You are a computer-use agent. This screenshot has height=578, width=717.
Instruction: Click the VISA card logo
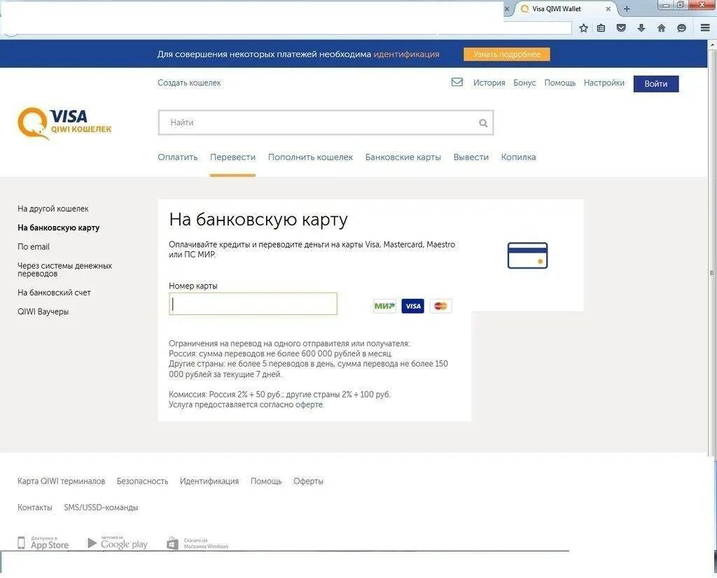pos(412,306)
